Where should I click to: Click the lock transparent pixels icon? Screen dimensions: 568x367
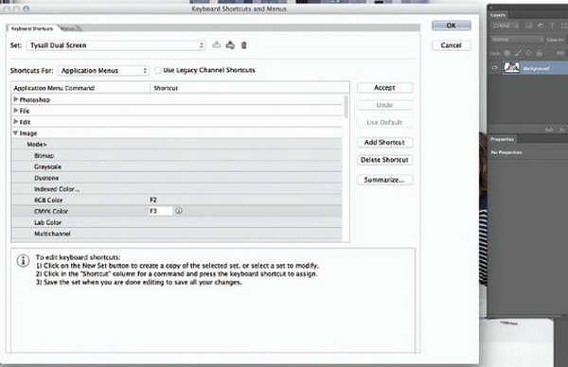507,53
